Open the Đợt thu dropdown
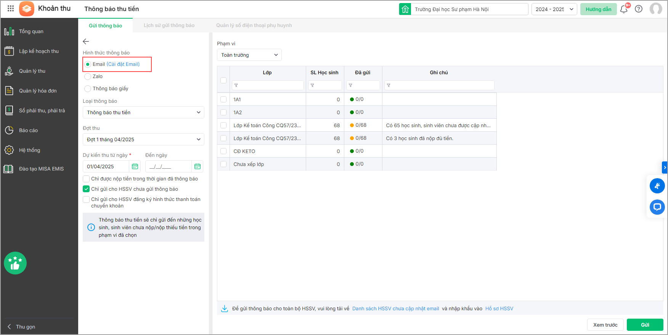This screenshot has width=668, height=335. [x=143, y=139]
